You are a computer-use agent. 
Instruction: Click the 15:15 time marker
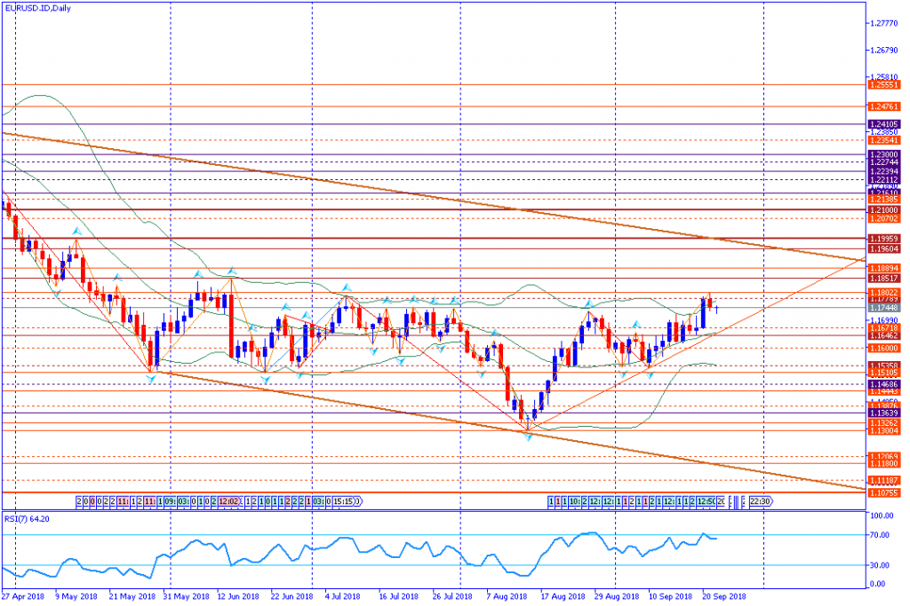tap(346, 501)
